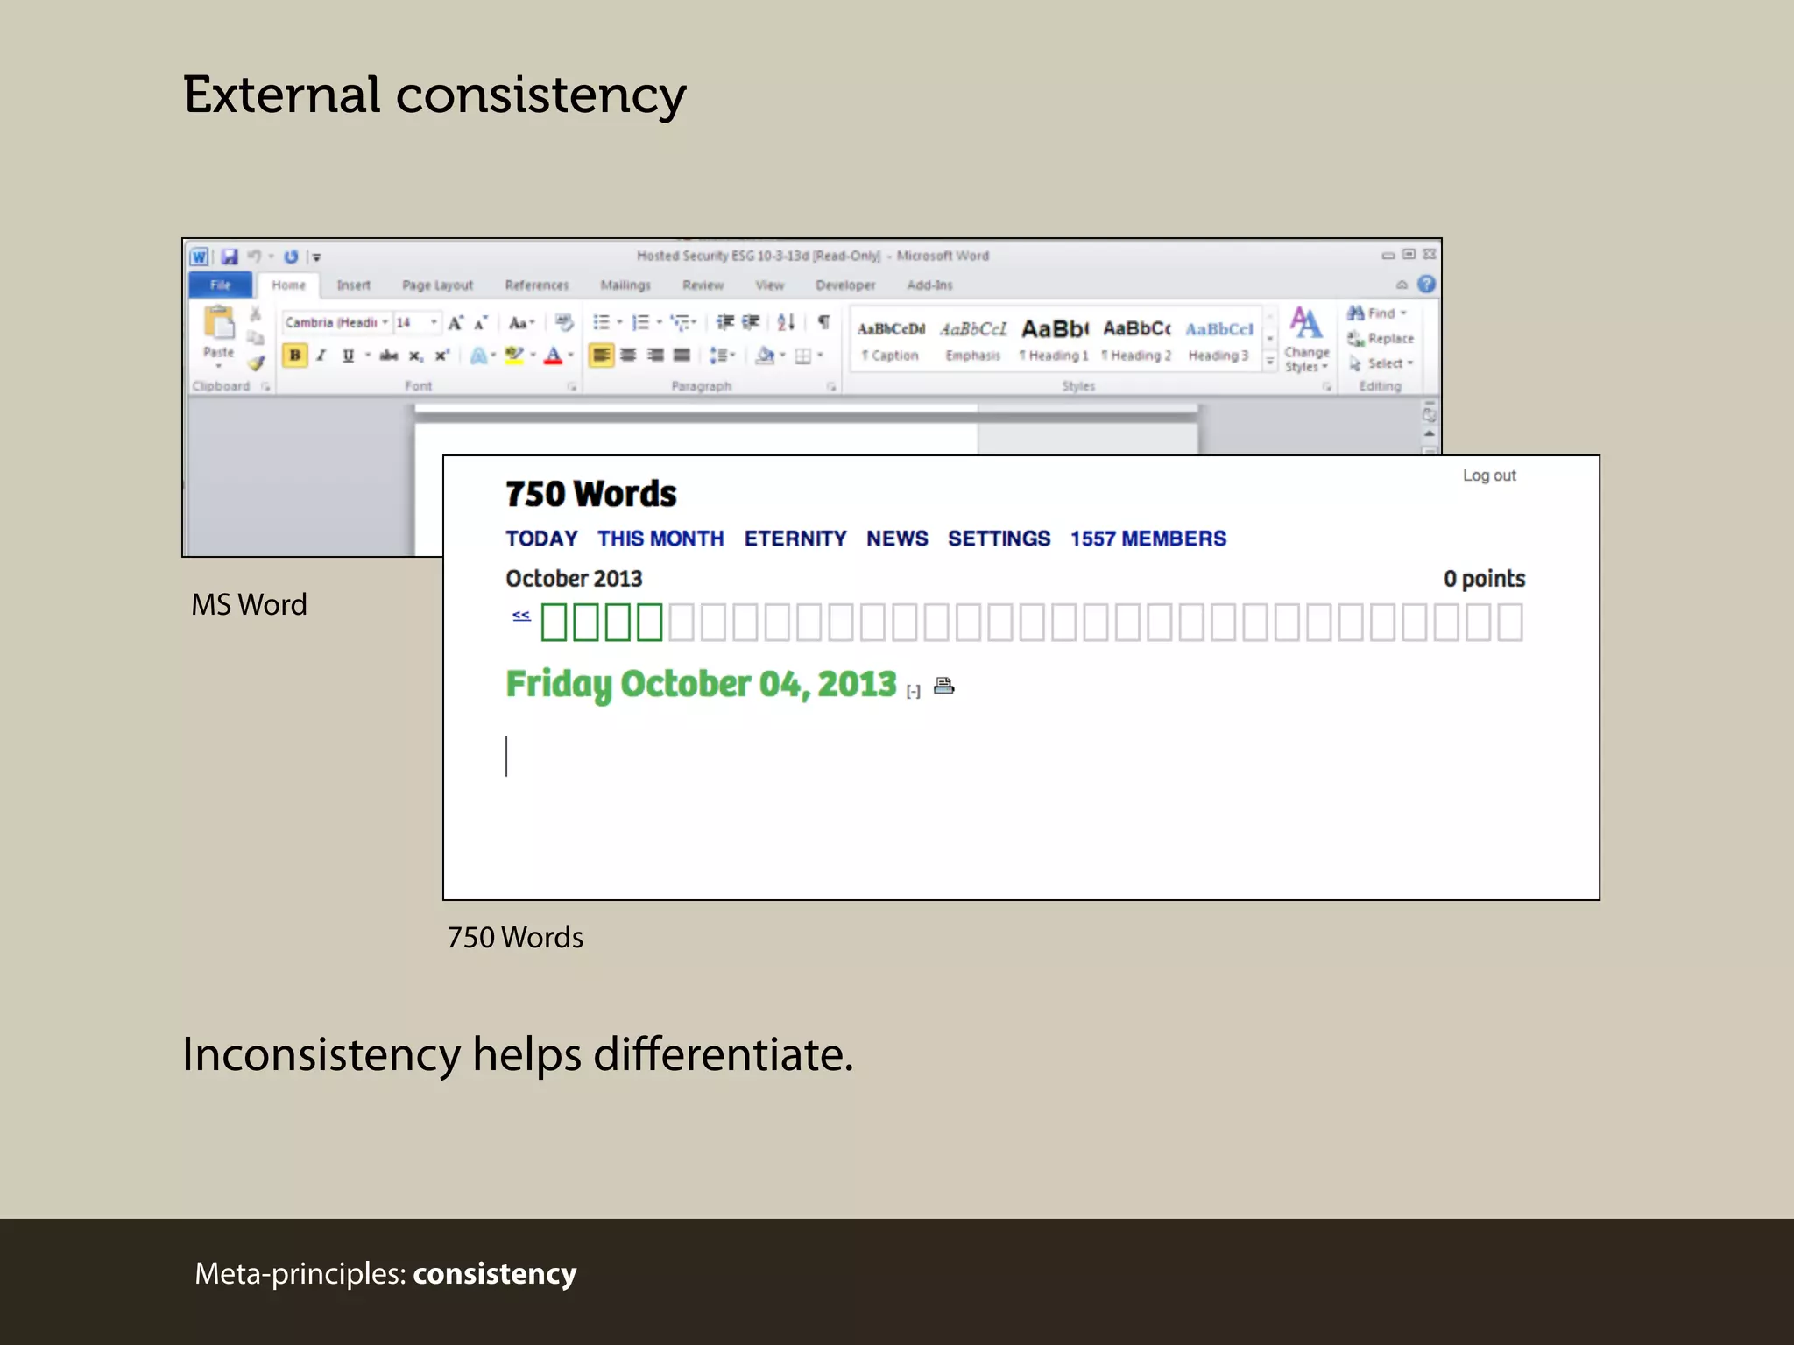Screen dimensions: 1794x1345
Task: Click the Grow Font icon
Action: (456, 323)
